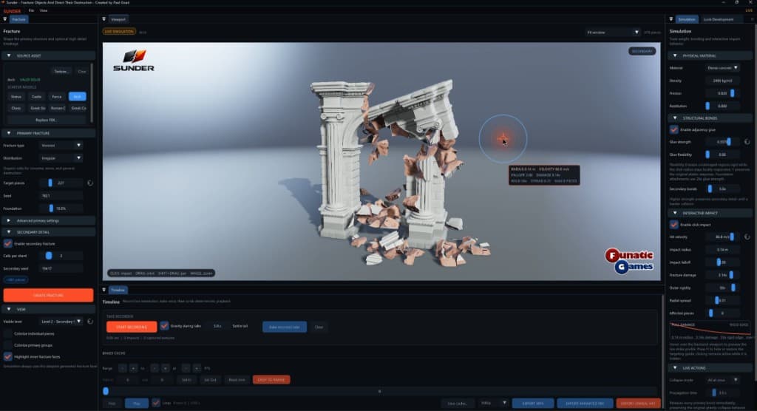
Task: Open the Distribution dropdown
Action: click(x=61, y=158)
